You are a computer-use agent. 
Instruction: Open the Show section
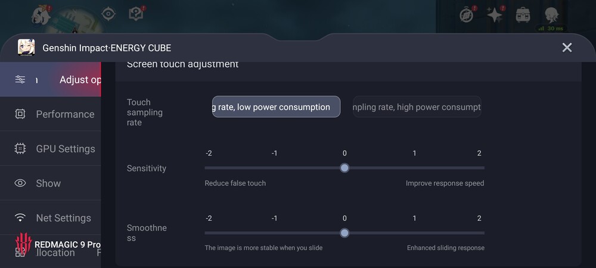tap(50, 183)
